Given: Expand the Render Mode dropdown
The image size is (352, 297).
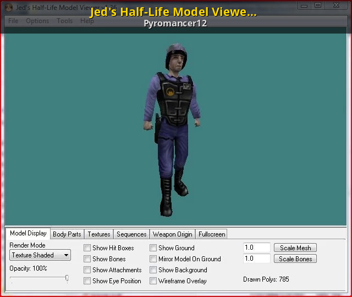Looking at the screenshot, I should 40,255.
